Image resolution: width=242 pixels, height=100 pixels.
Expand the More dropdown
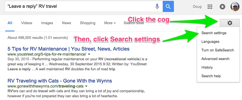[110, 23]
